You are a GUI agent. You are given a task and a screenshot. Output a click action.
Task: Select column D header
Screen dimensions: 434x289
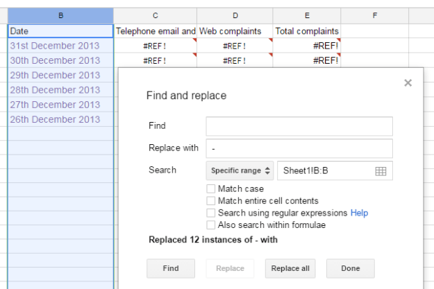[235, 15]
